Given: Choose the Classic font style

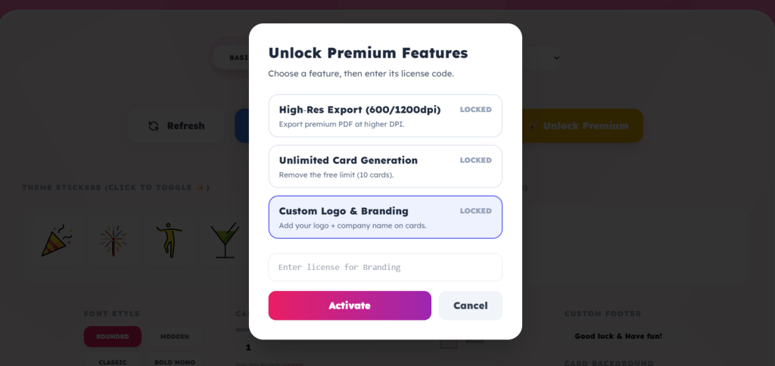Looking at the screenshot, I should pos(113,361).
